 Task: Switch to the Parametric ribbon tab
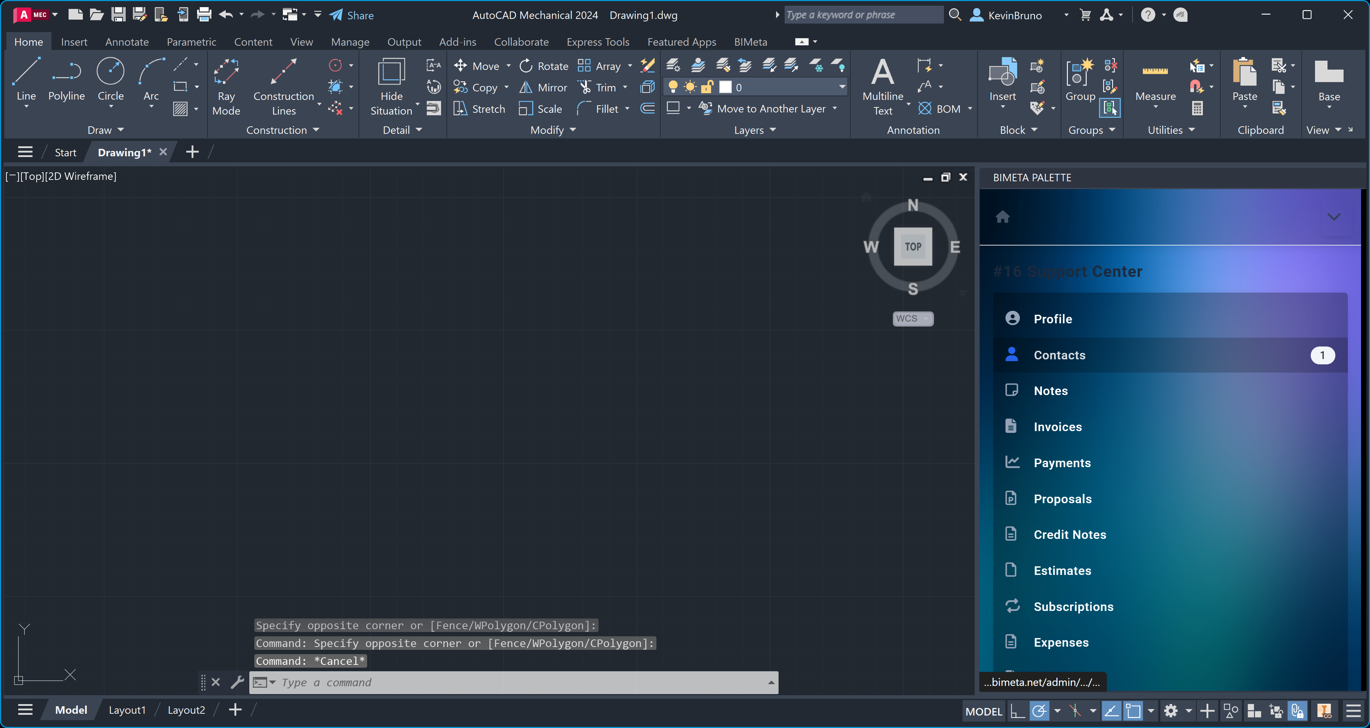191,42
